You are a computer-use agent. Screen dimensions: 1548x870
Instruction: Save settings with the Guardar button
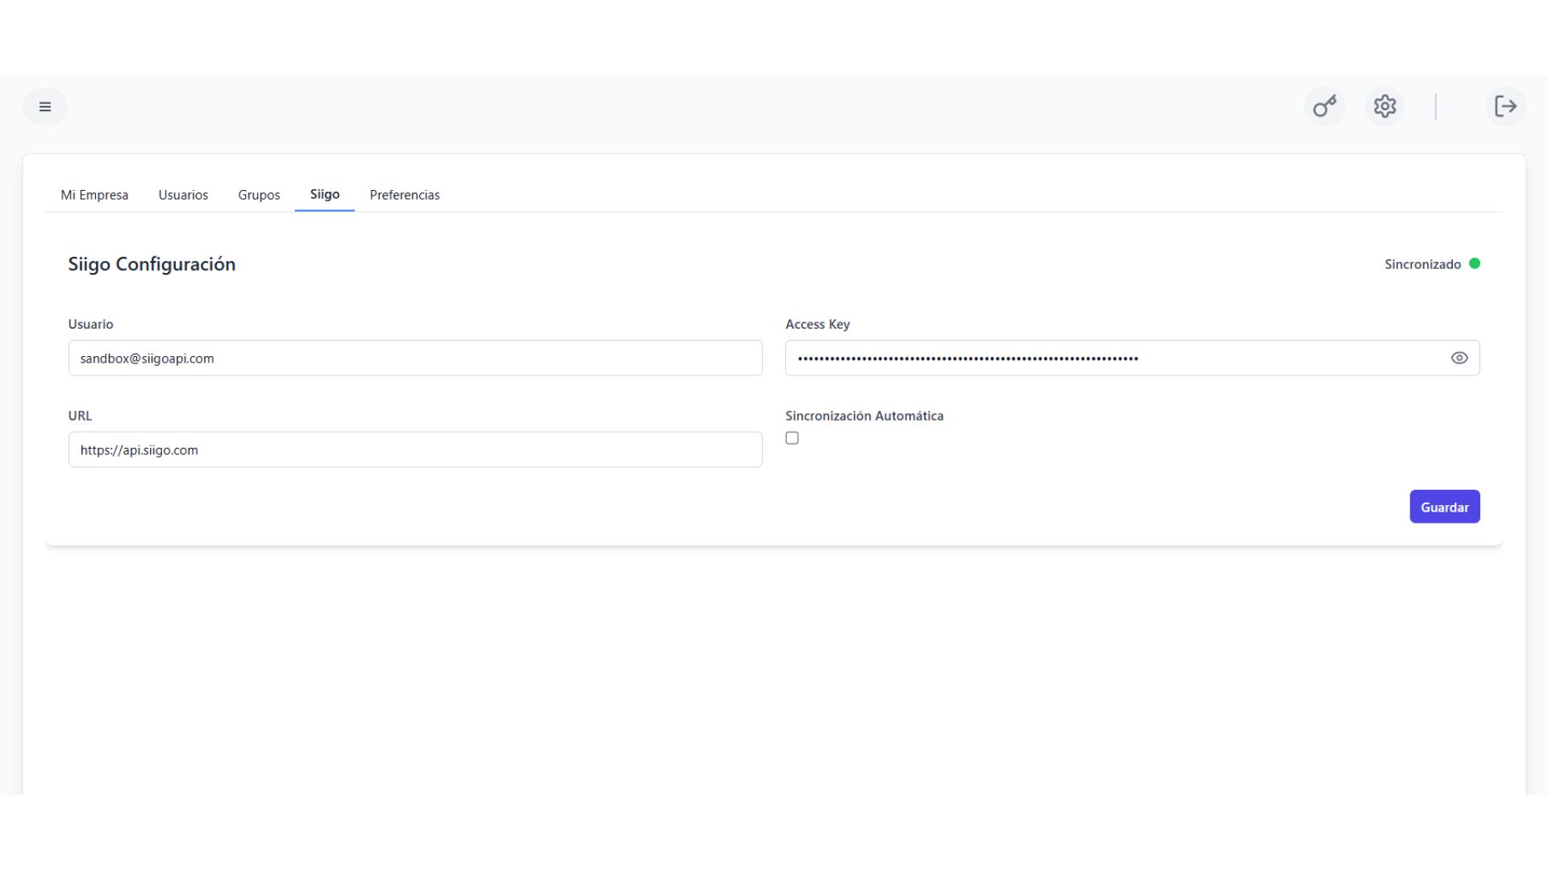(x=1444, y=507)
